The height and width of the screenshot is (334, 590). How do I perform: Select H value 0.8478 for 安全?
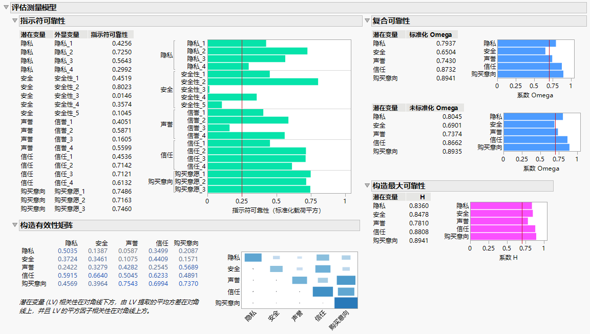click(x=419, y=215)
